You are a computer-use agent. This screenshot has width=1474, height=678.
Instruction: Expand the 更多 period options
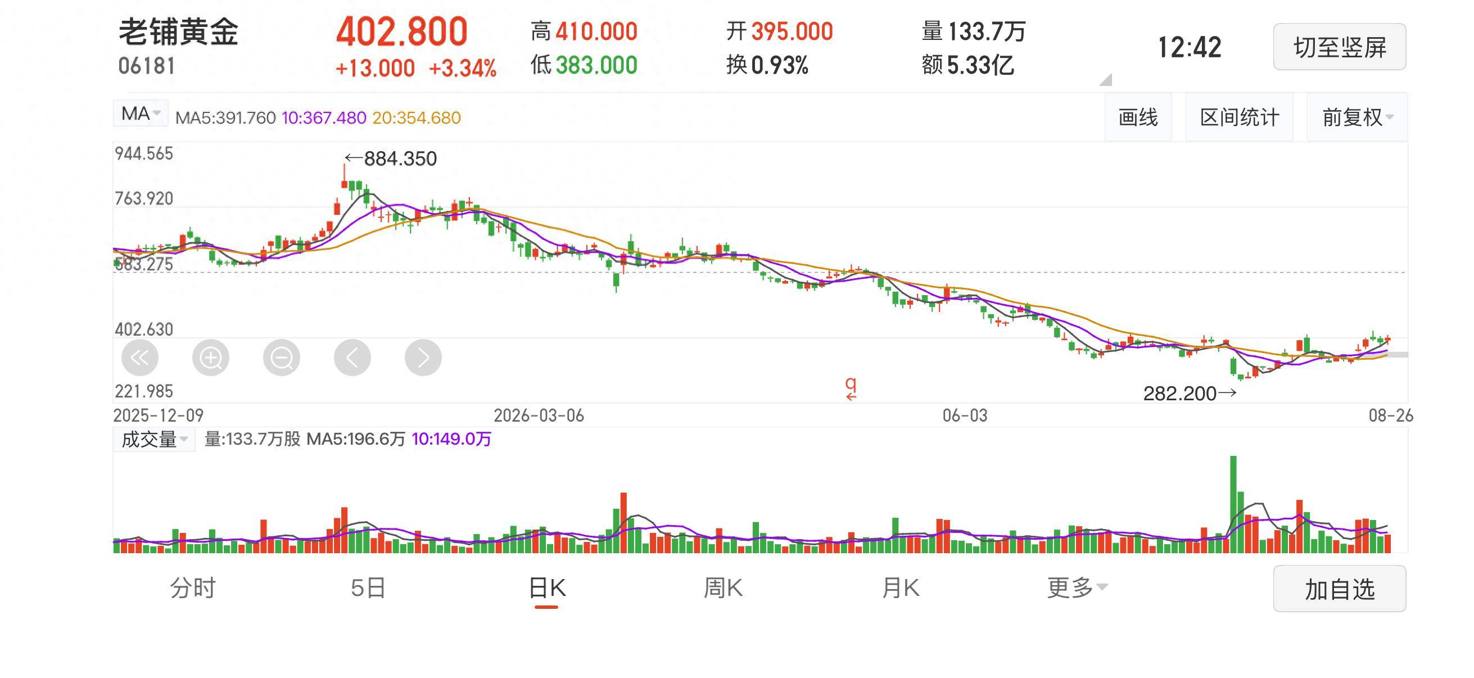1077,587
